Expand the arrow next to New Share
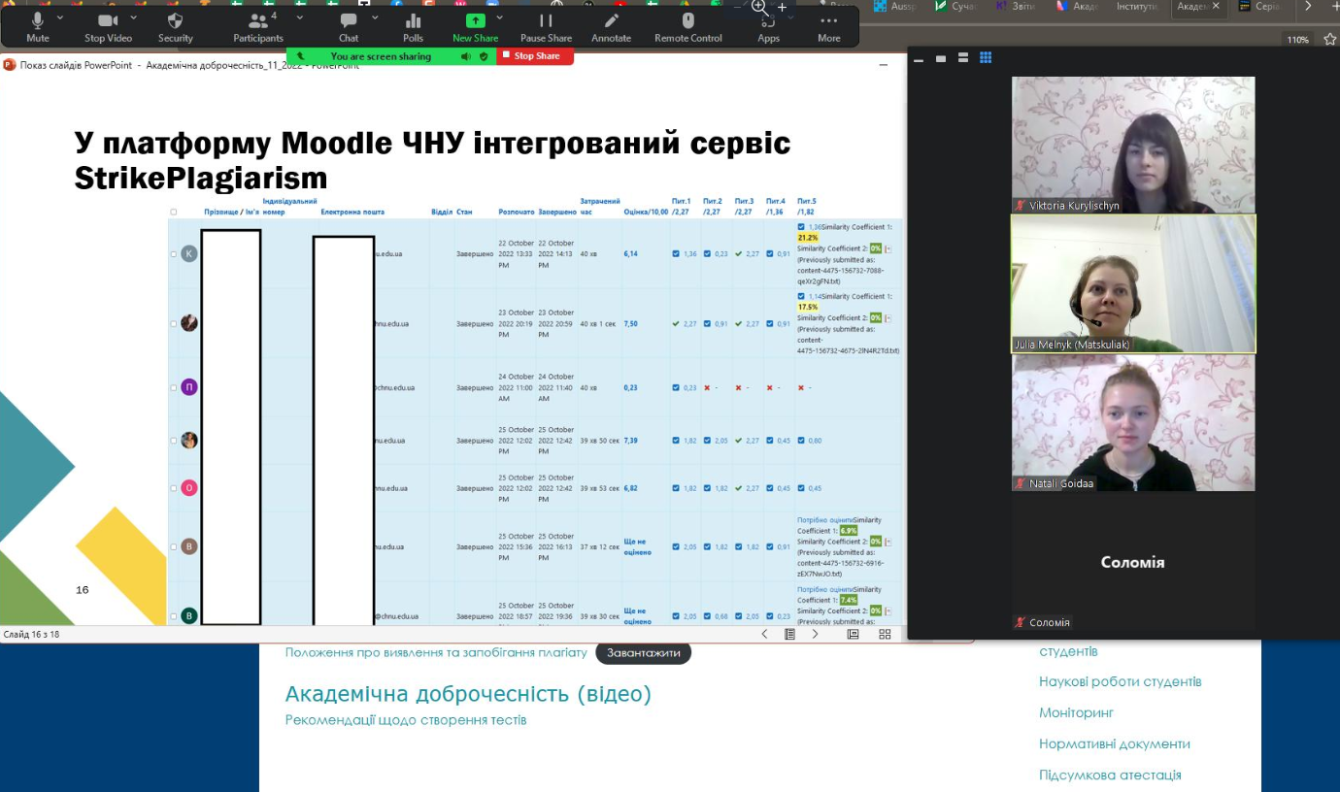Image resolution: width=1340 pixels, height=792 pixels. (x=500, y=17)
